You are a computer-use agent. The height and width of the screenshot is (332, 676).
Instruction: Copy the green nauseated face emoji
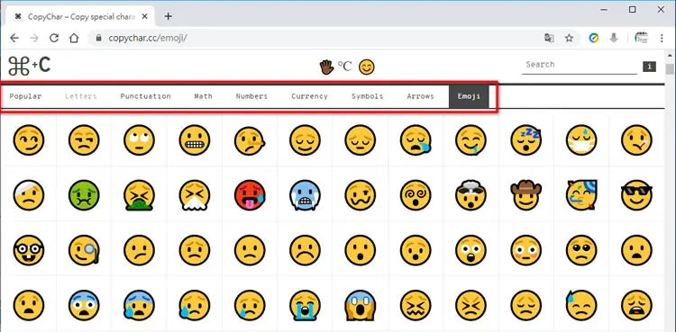pos(84,195)
